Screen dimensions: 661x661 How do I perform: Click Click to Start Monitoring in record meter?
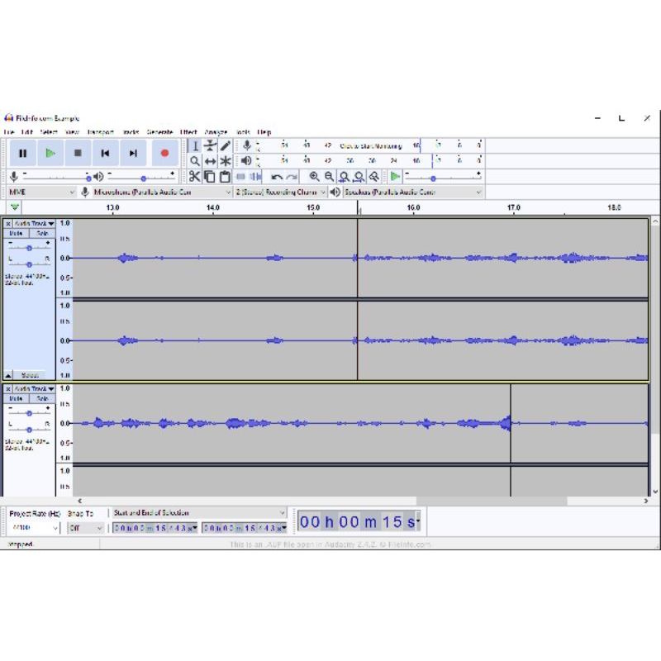click(370, 146)
